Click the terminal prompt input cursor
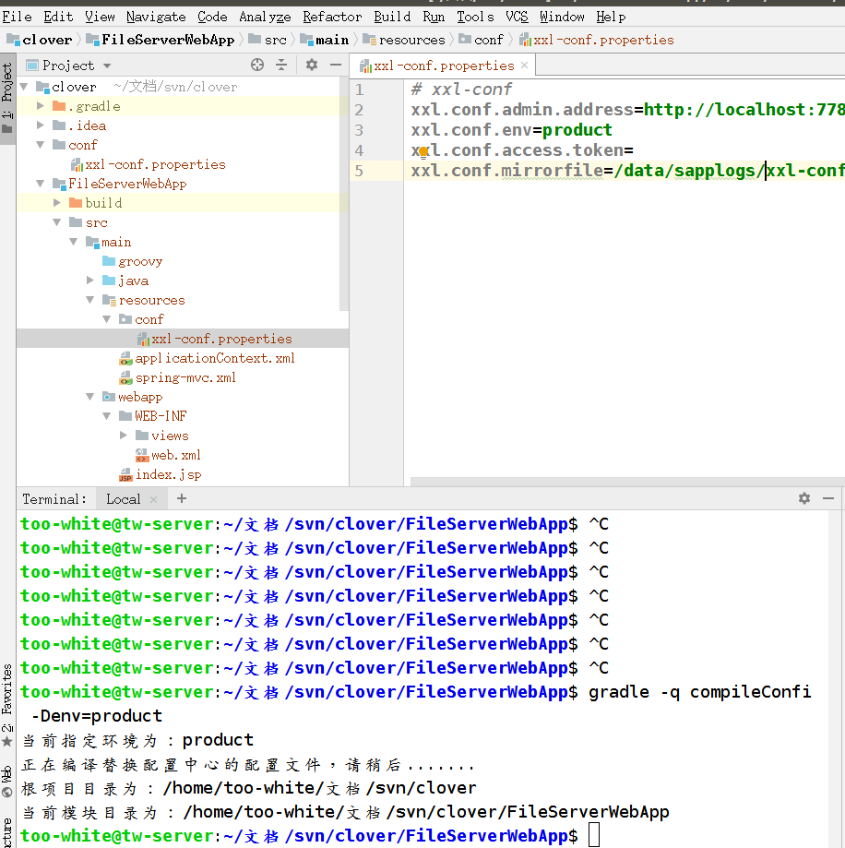 (x=594, y=834)
